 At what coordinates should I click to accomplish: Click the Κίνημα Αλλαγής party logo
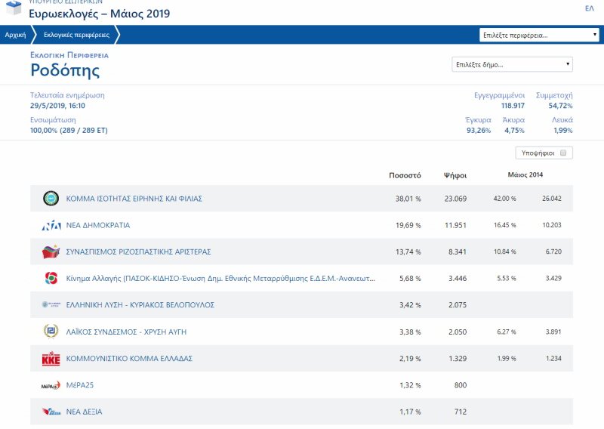coord(51,278)
